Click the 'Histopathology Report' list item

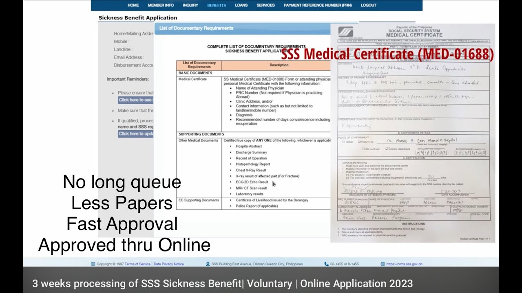[x=253, y=164]
